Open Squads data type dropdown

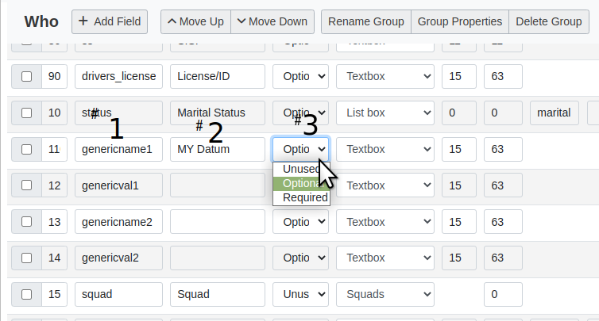coord(385,294)
